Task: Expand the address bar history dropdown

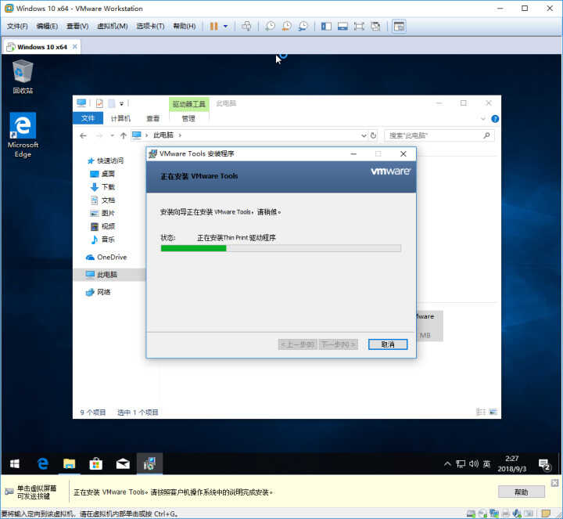Action: (364, 135)
